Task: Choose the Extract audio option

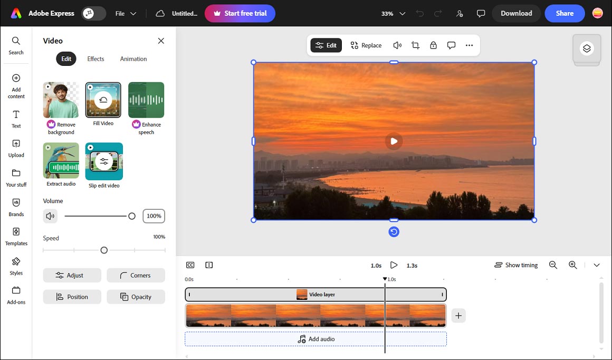Action: coord(61,164)
